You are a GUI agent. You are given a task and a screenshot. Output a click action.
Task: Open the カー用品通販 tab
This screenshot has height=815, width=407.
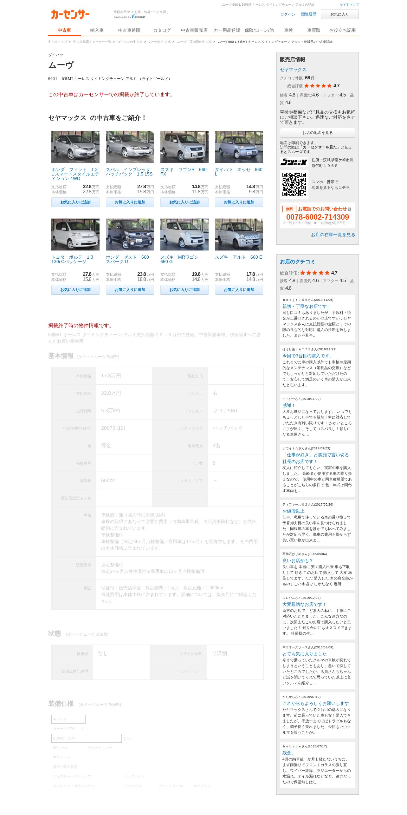coord(227,30)
